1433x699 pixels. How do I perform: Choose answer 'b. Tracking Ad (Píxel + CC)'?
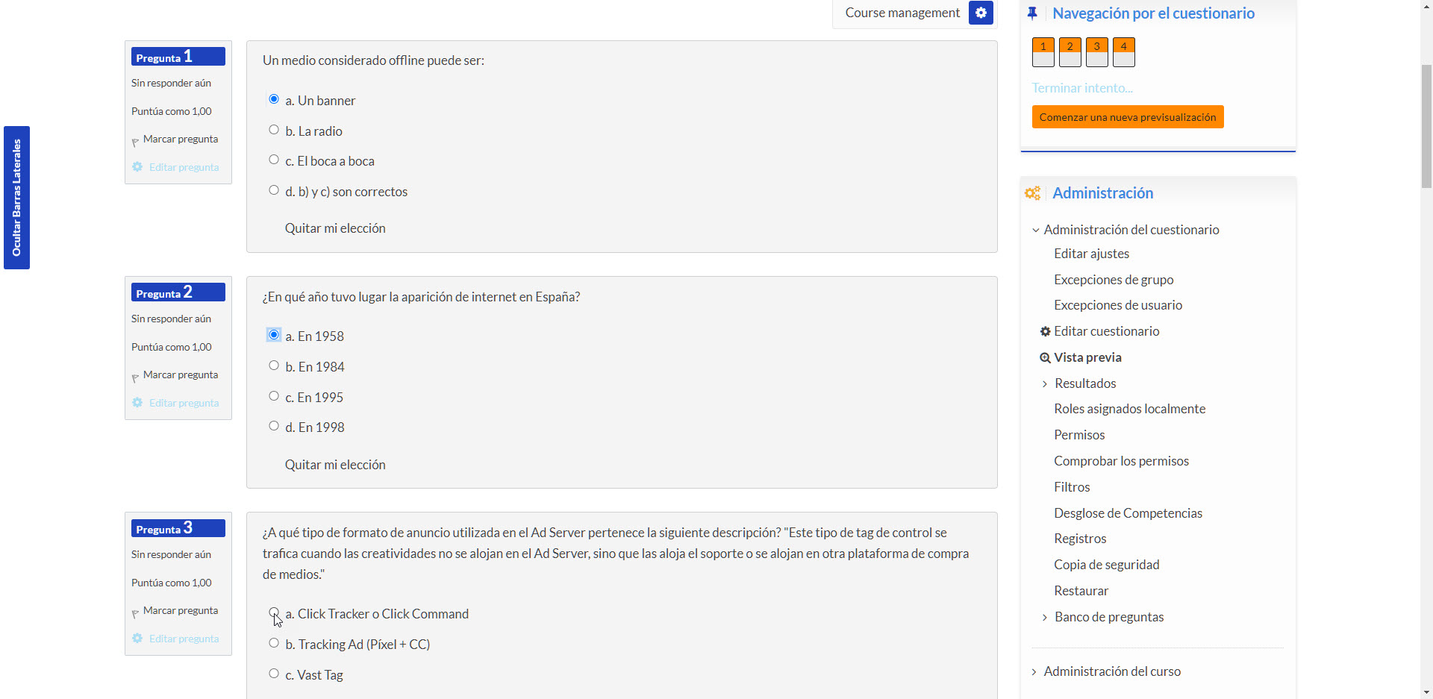click(x=274, y=643)
